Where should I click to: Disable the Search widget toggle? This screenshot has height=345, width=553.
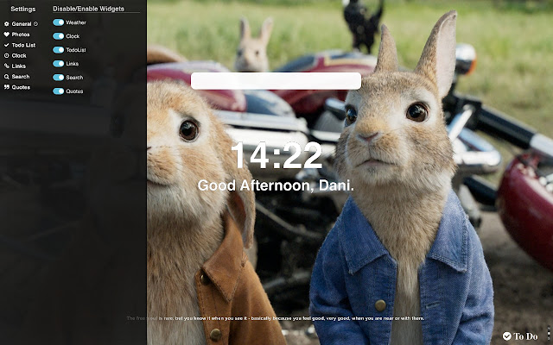point(59,78)
